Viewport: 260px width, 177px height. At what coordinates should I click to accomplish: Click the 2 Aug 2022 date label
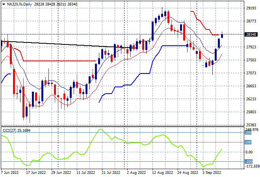(x=136, y=173)
